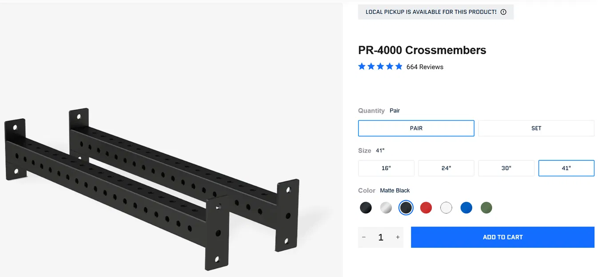Choose the 16" crossmember size
The image size is (598, 277).
(x=386, y=168)
